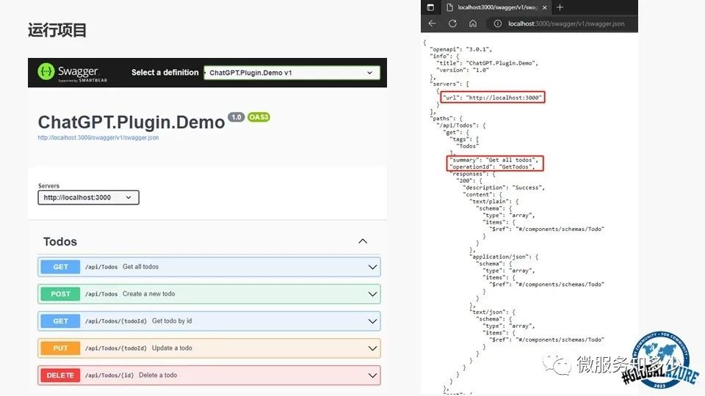Click the "version": "1.0" JSON line
The image size is (705, 396).
click(x=463, y=70)
